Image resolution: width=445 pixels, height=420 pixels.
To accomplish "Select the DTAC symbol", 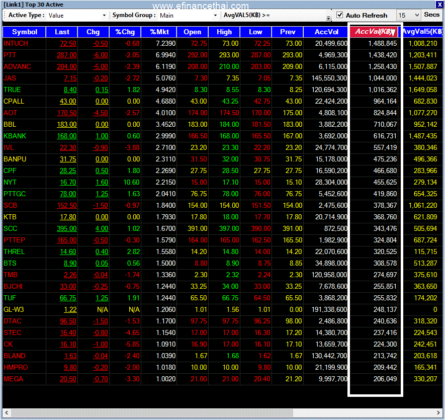I will pos(13,321).
